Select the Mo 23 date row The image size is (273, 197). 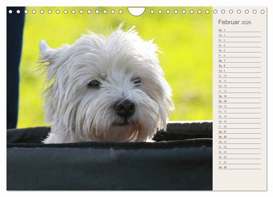(240, 142)
